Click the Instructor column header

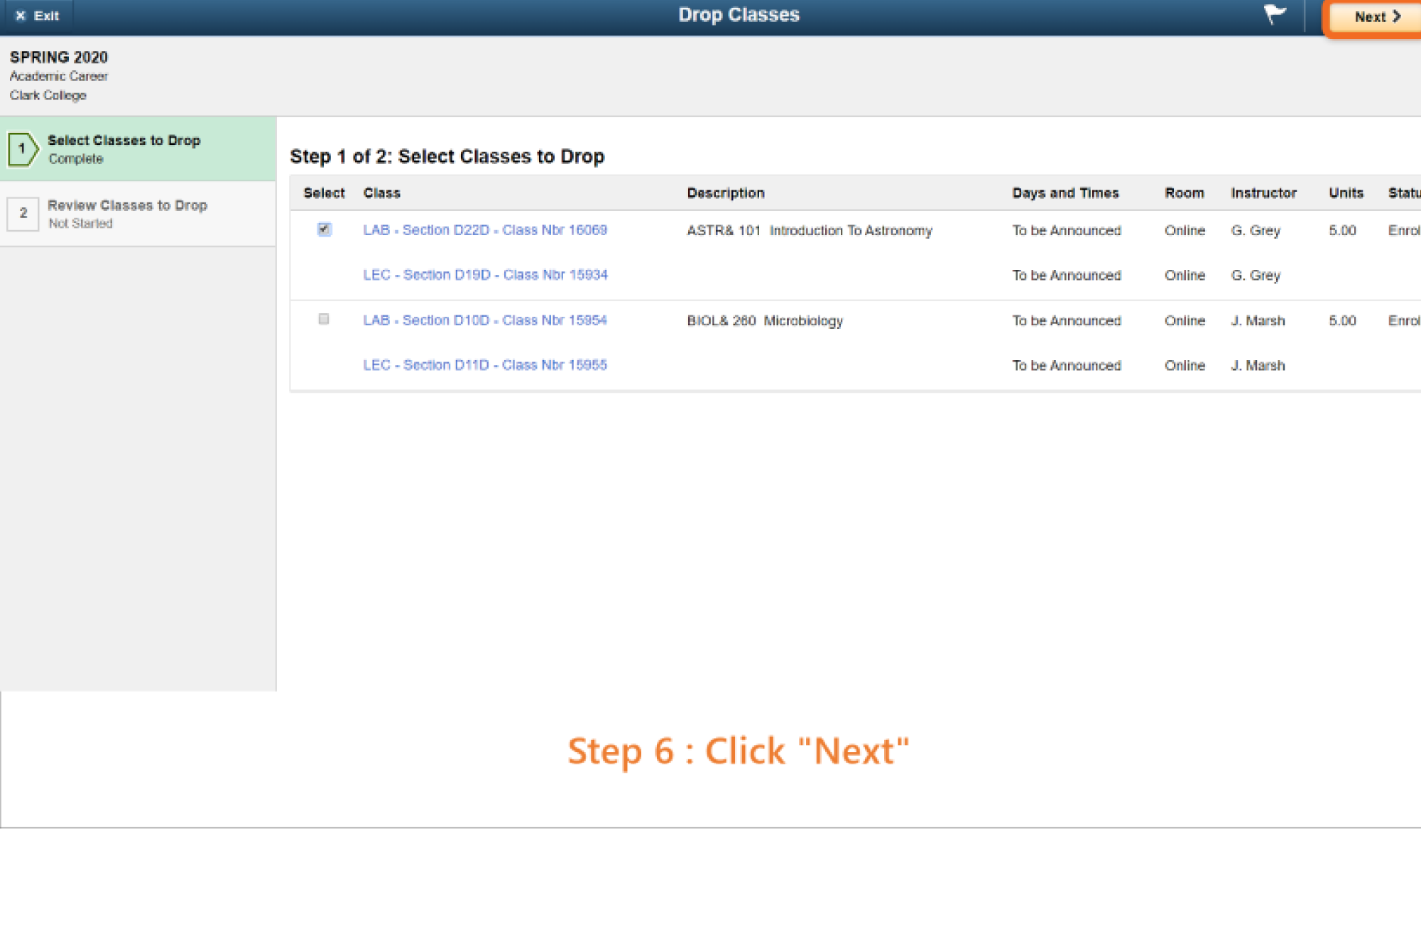click(1263, 193)
